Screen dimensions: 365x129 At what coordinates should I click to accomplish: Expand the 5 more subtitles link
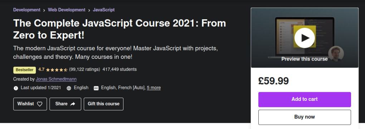pos(154,88)
